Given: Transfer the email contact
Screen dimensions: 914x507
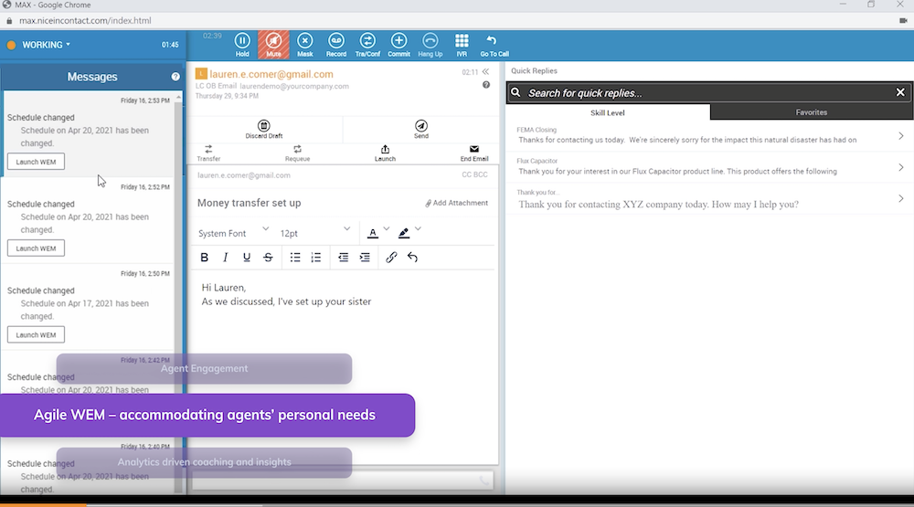Looking at the screenshot, I should 208,153.
